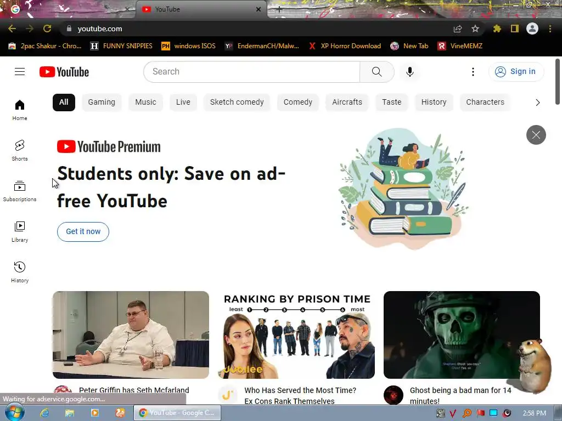Bookmark this page with star icon
The image size is (562, 421).
pos(475,29)
